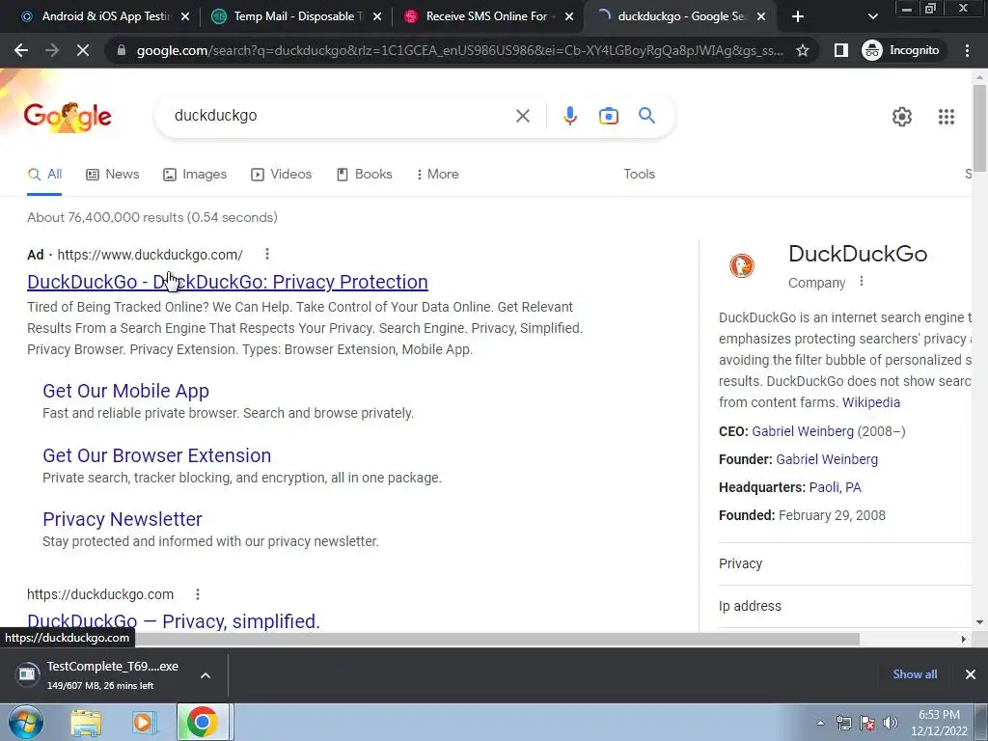Open Windows Explorer from taskbar
This screenshot has height=741, width=988.
click(86, 723)
